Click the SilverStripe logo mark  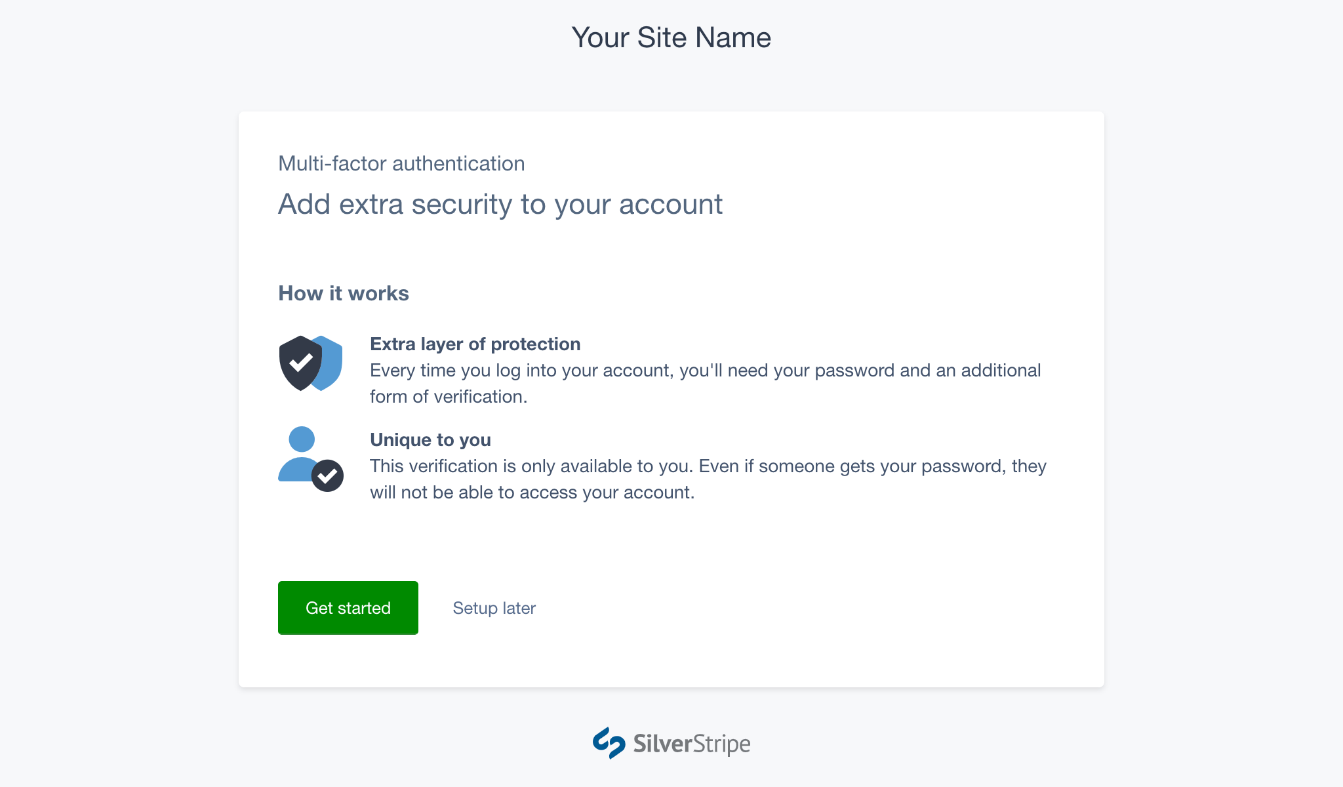click(x=609, y=744)
